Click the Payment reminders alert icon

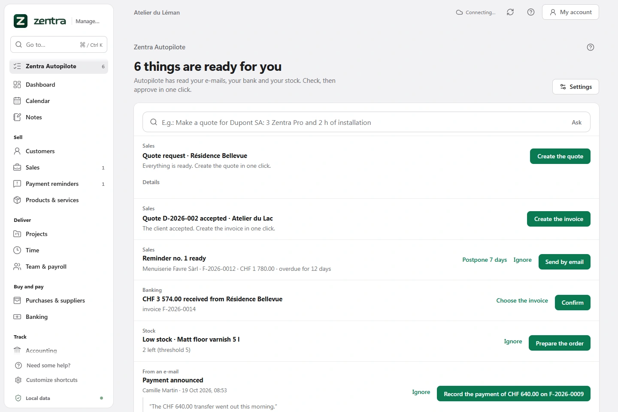pyautogui.click(x=17, y=184)
